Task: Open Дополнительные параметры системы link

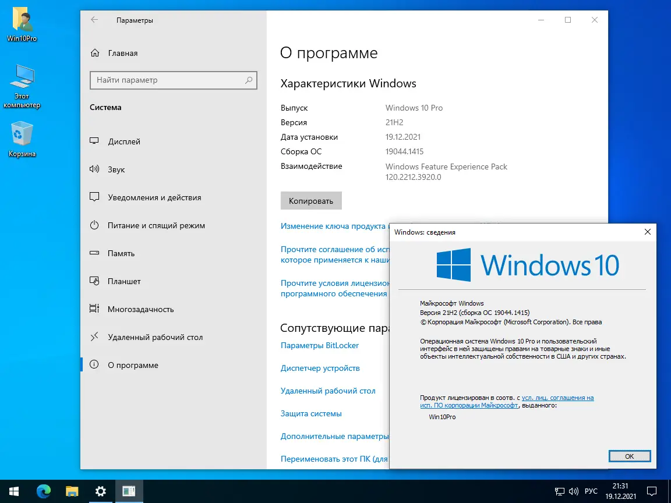Action: [335, 436]
